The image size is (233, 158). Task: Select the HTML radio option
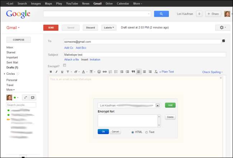[x=133, y=132]
